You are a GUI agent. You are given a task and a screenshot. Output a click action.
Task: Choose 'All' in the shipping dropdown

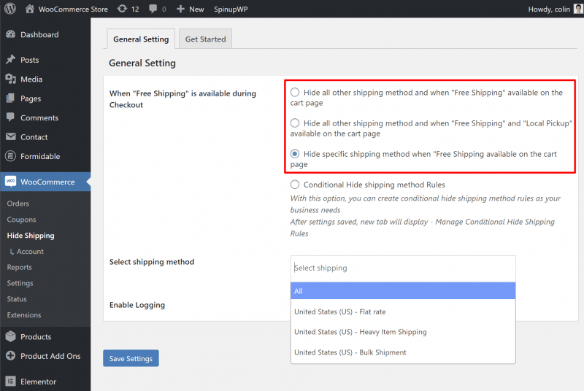pos(403,291)
